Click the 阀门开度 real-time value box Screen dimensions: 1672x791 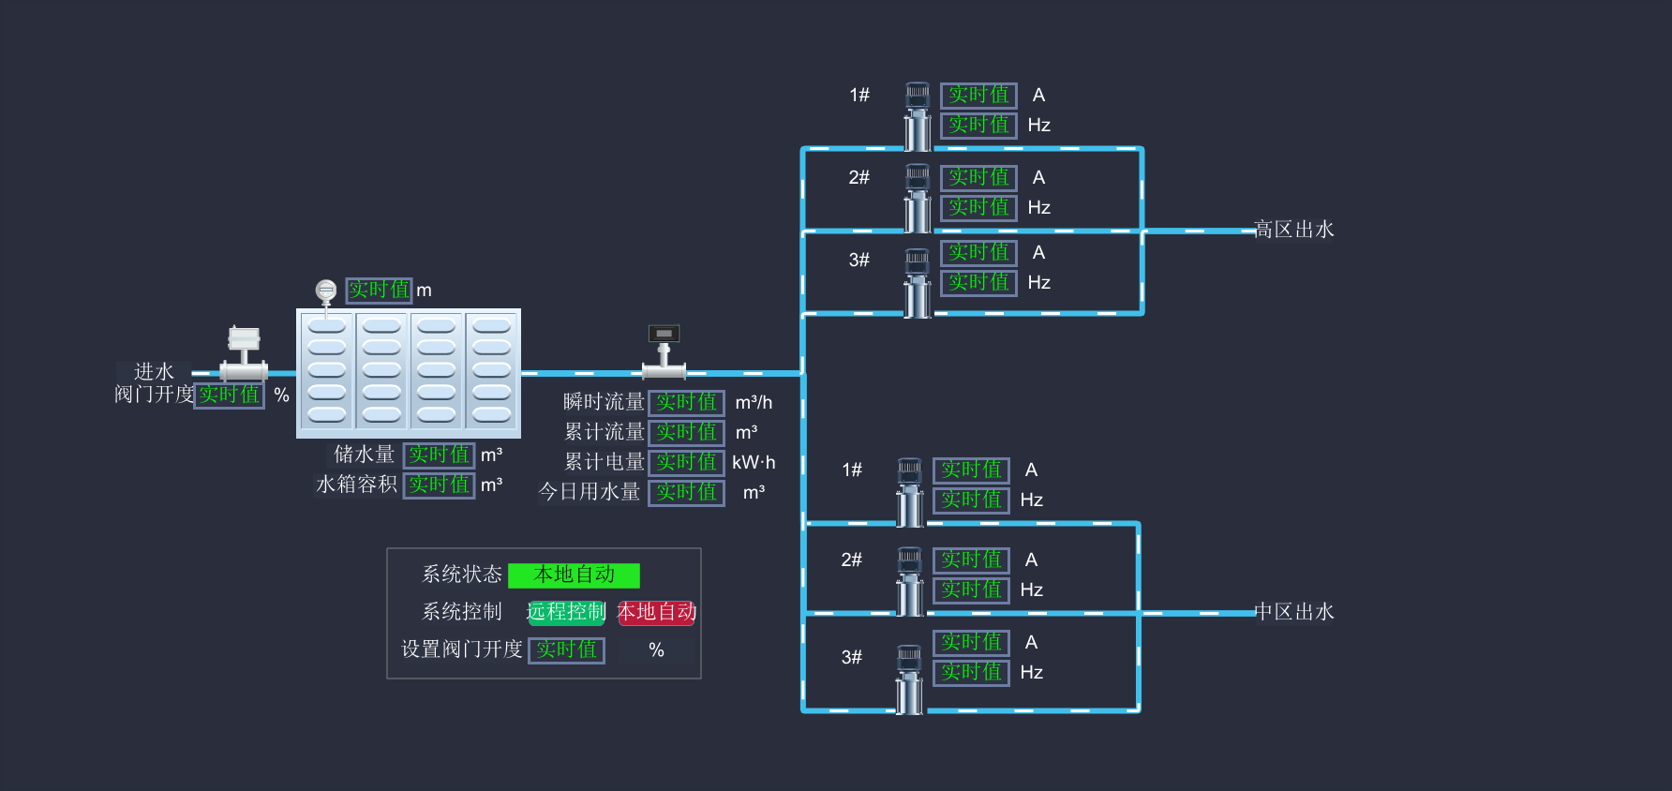coord(229,395)
